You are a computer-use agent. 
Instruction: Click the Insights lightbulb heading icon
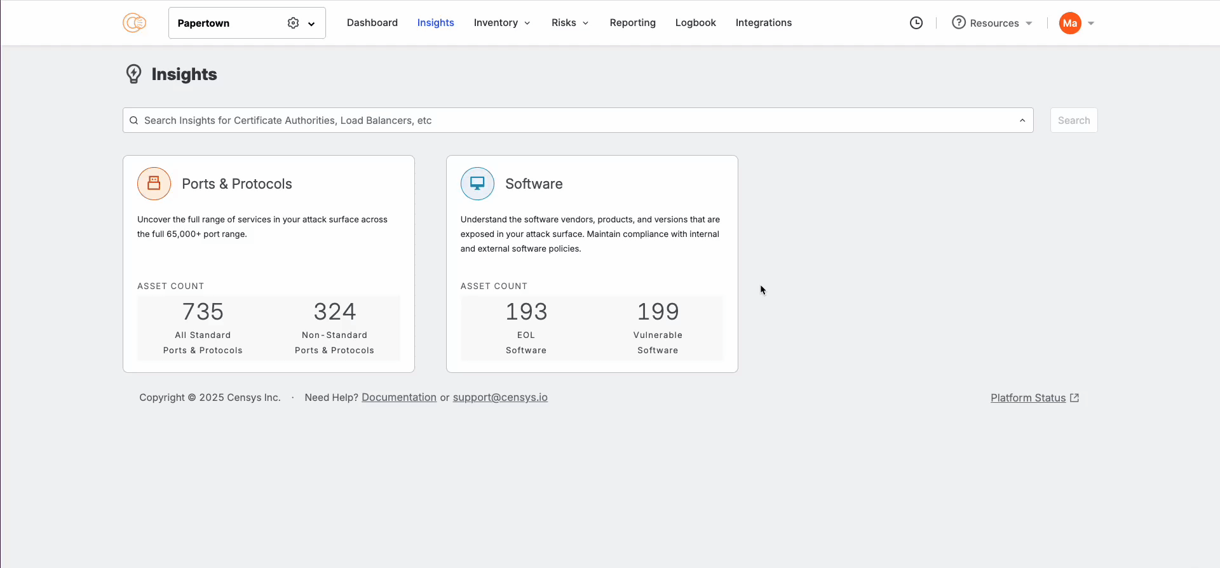coord(133,74)
